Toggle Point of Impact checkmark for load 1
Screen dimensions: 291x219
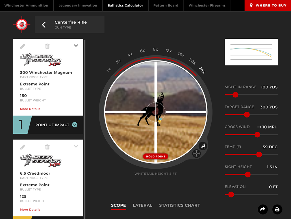point(75,125)
